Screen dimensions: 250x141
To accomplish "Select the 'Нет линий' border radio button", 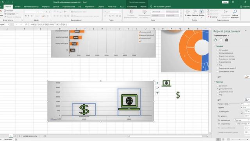I will pyautogui.click(x=217, y=86).
